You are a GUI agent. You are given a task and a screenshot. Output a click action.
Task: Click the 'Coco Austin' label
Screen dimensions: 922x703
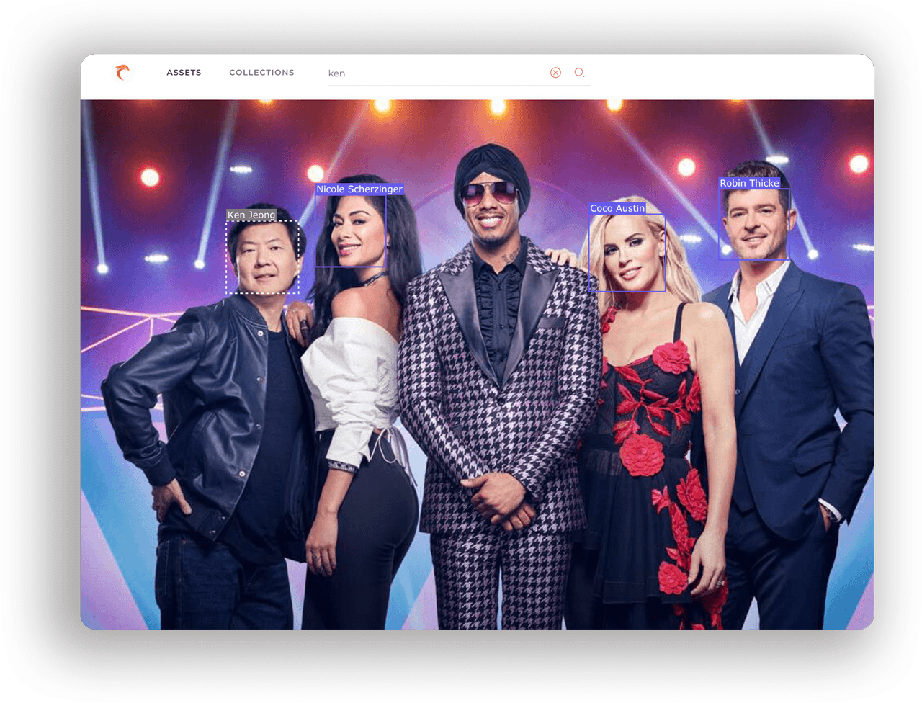pos(617,208)
